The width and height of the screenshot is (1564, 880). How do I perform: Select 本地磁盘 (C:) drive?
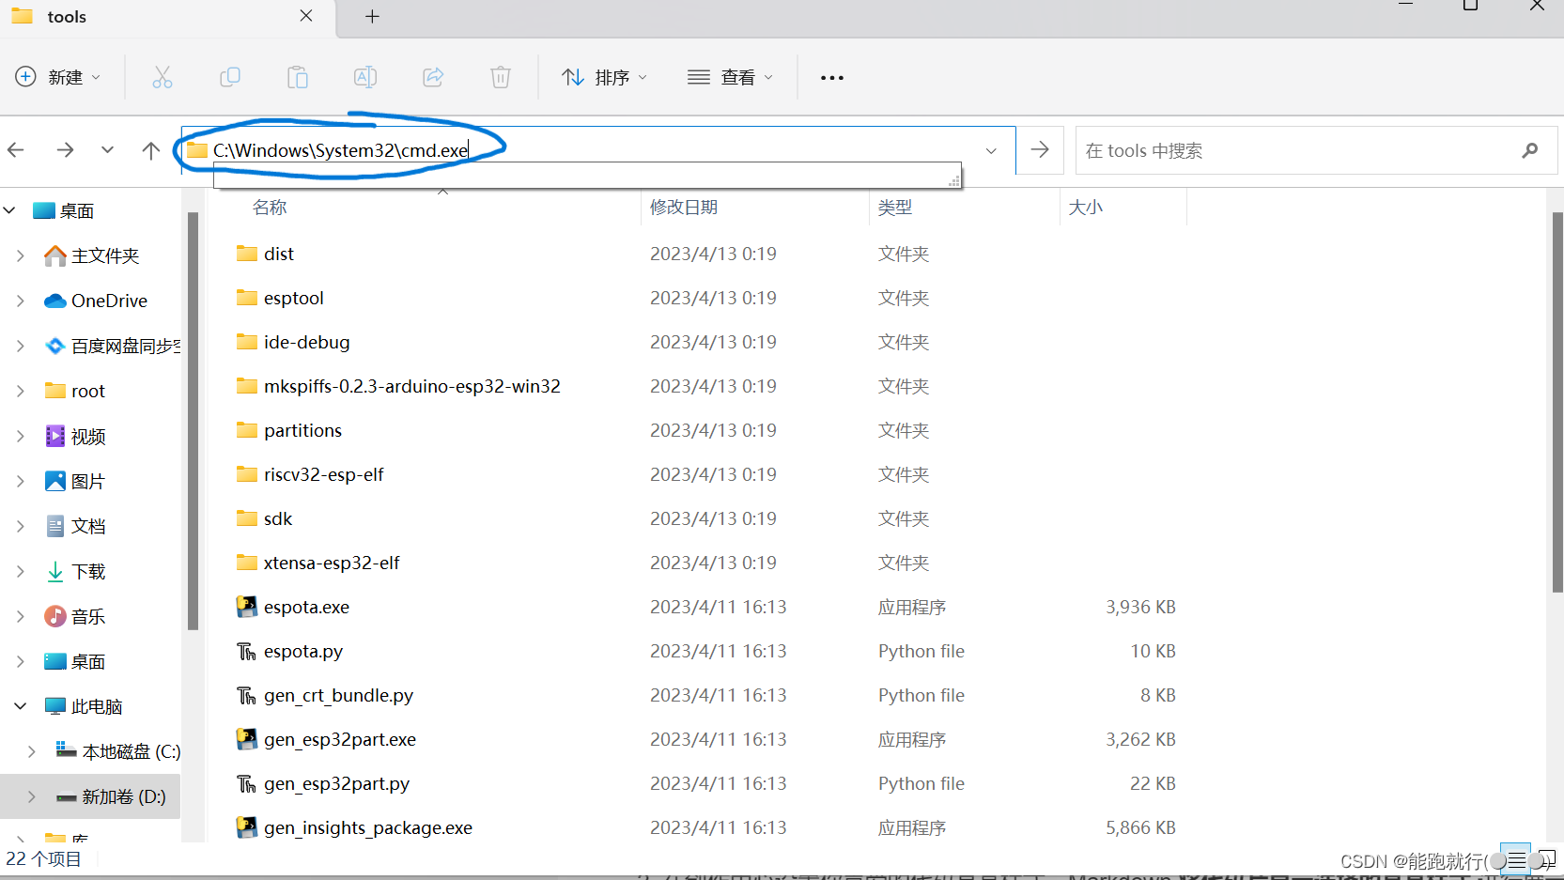(x=117, y=751)
